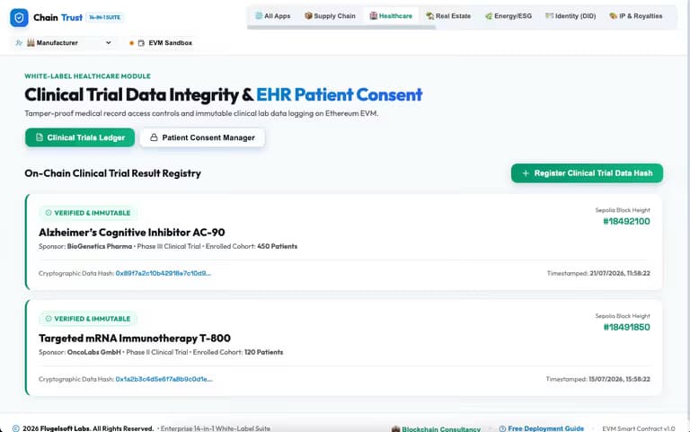Expand the Manufacturer role dropdown
This screenshot has width=690, height=432.
pos(64,43)
